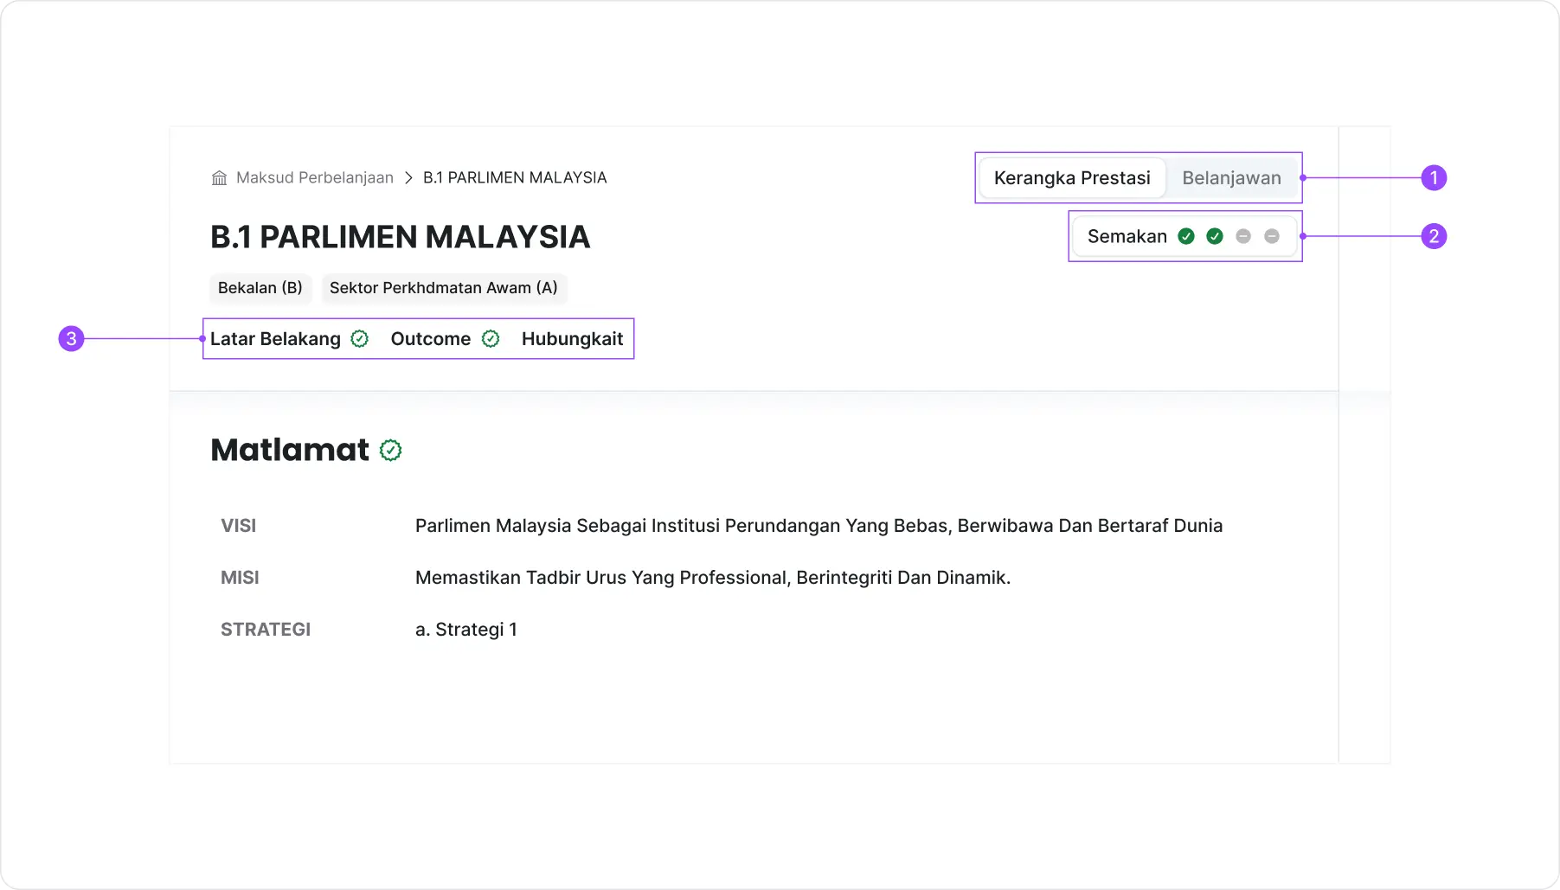This screenshot has width=1560, height=890.
Task: Click the B.1 PARLIMEN MALAYSIA breadcrumb item
Action: pyautogui.click(x=515, y=178)
